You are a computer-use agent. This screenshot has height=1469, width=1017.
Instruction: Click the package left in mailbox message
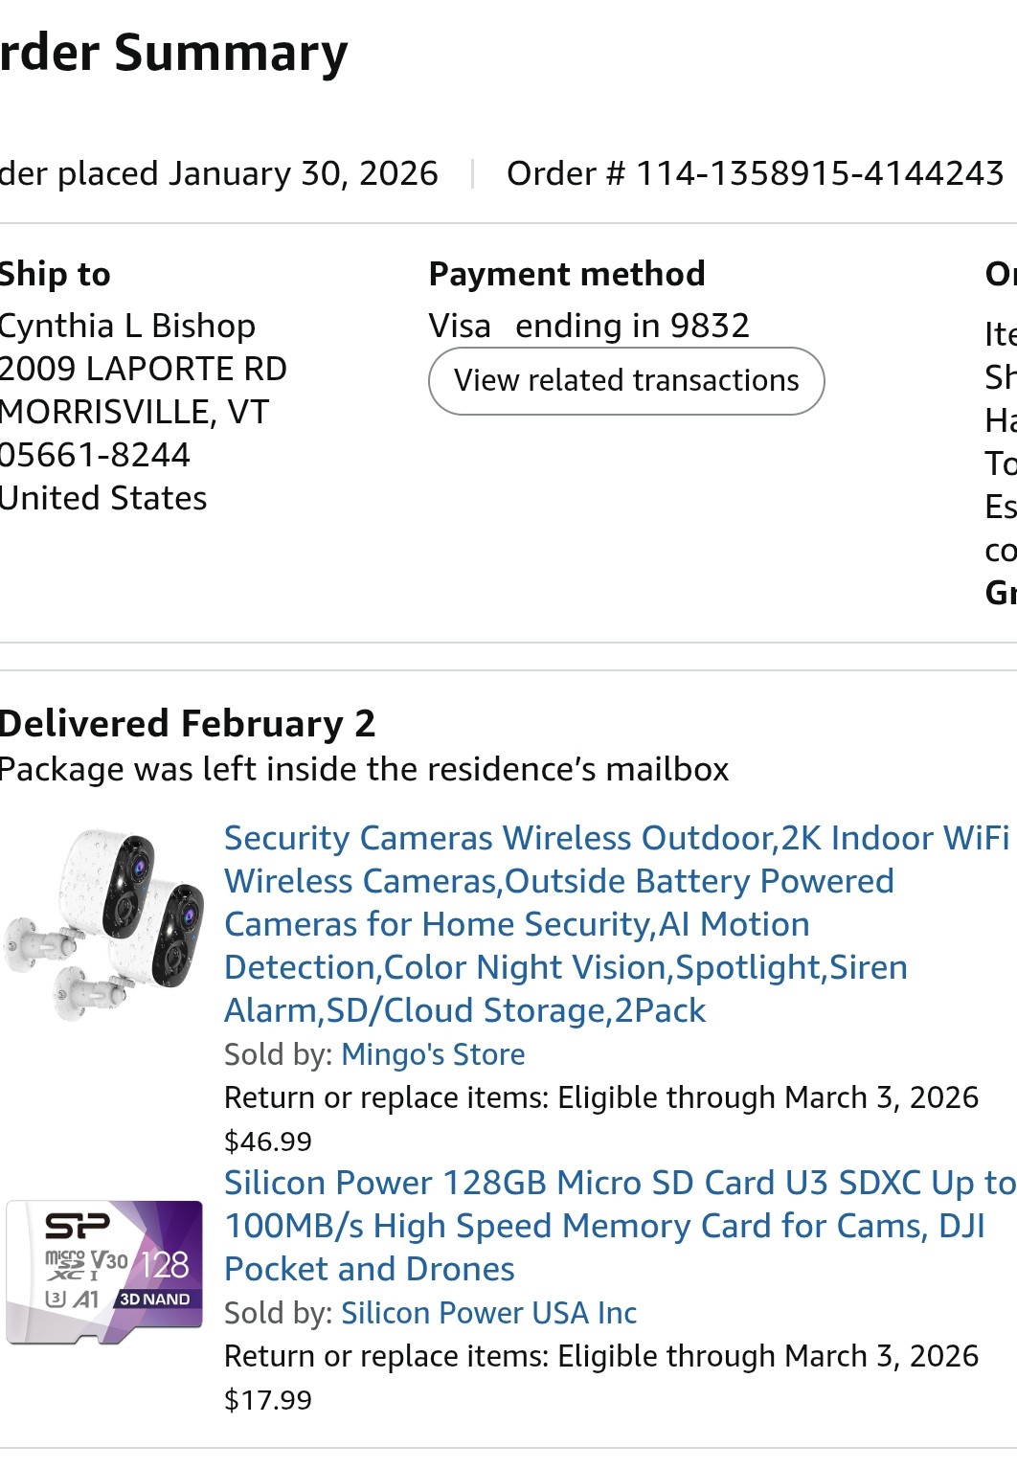tap(364, 769)
